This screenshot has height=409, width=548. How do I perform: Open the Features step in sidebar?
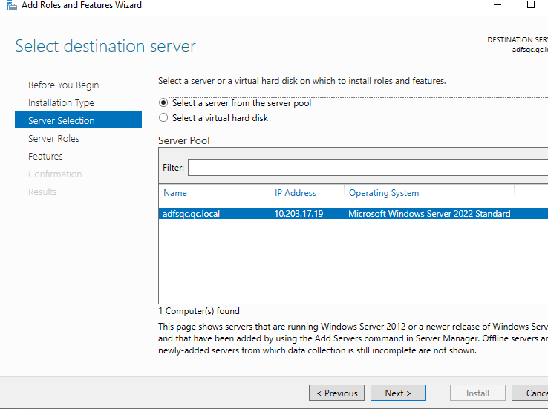click(x=45, y=157)
